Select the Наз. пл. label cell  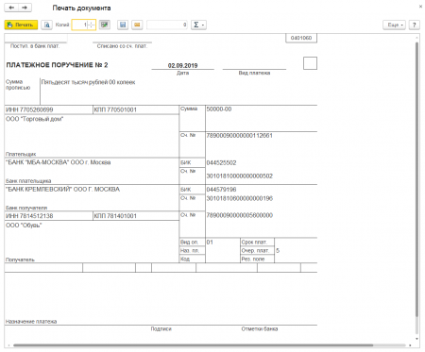tap(192, 251)
